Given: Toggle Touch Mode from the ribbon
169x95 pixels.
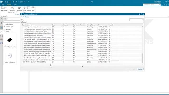Looking at the screenshot, I should [x=25, y=9].
